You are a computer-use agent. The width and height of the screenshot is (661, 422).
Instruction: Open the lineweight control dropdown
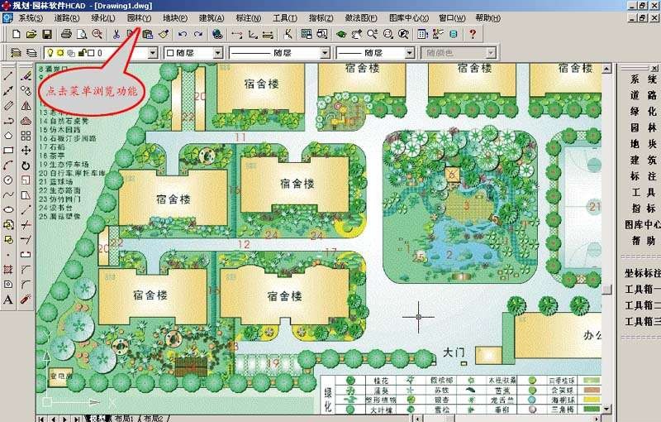[x=410, y=53]
